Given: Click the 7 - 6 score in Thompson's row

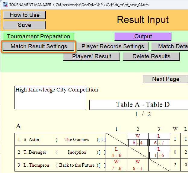Looking at the screenshot, I should (x=116, y=168).
